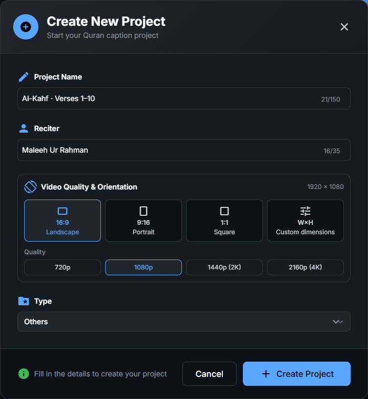368x399 pixels.
Task: Click the blue plus icon beside Create New Project
Action: click(26, 27)
